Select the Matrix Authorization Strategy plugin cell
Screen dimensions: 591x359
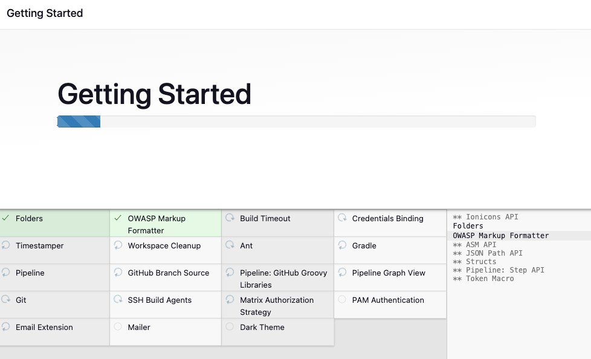[x=277, y=305]
